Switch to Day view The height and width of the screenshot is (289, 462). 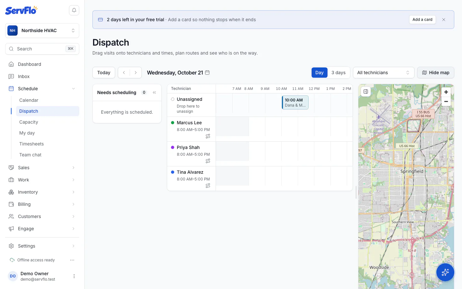[x=320, y=73]
